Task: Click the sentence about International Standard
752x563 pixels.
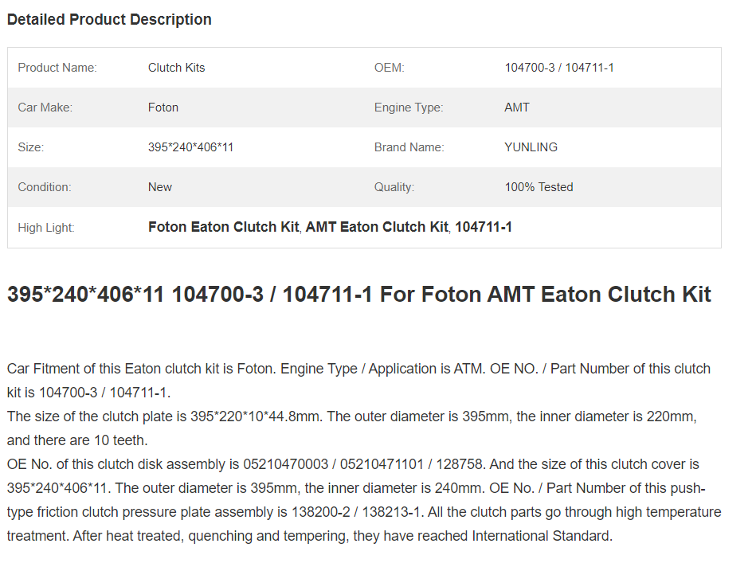Action: tap(310, 536)
